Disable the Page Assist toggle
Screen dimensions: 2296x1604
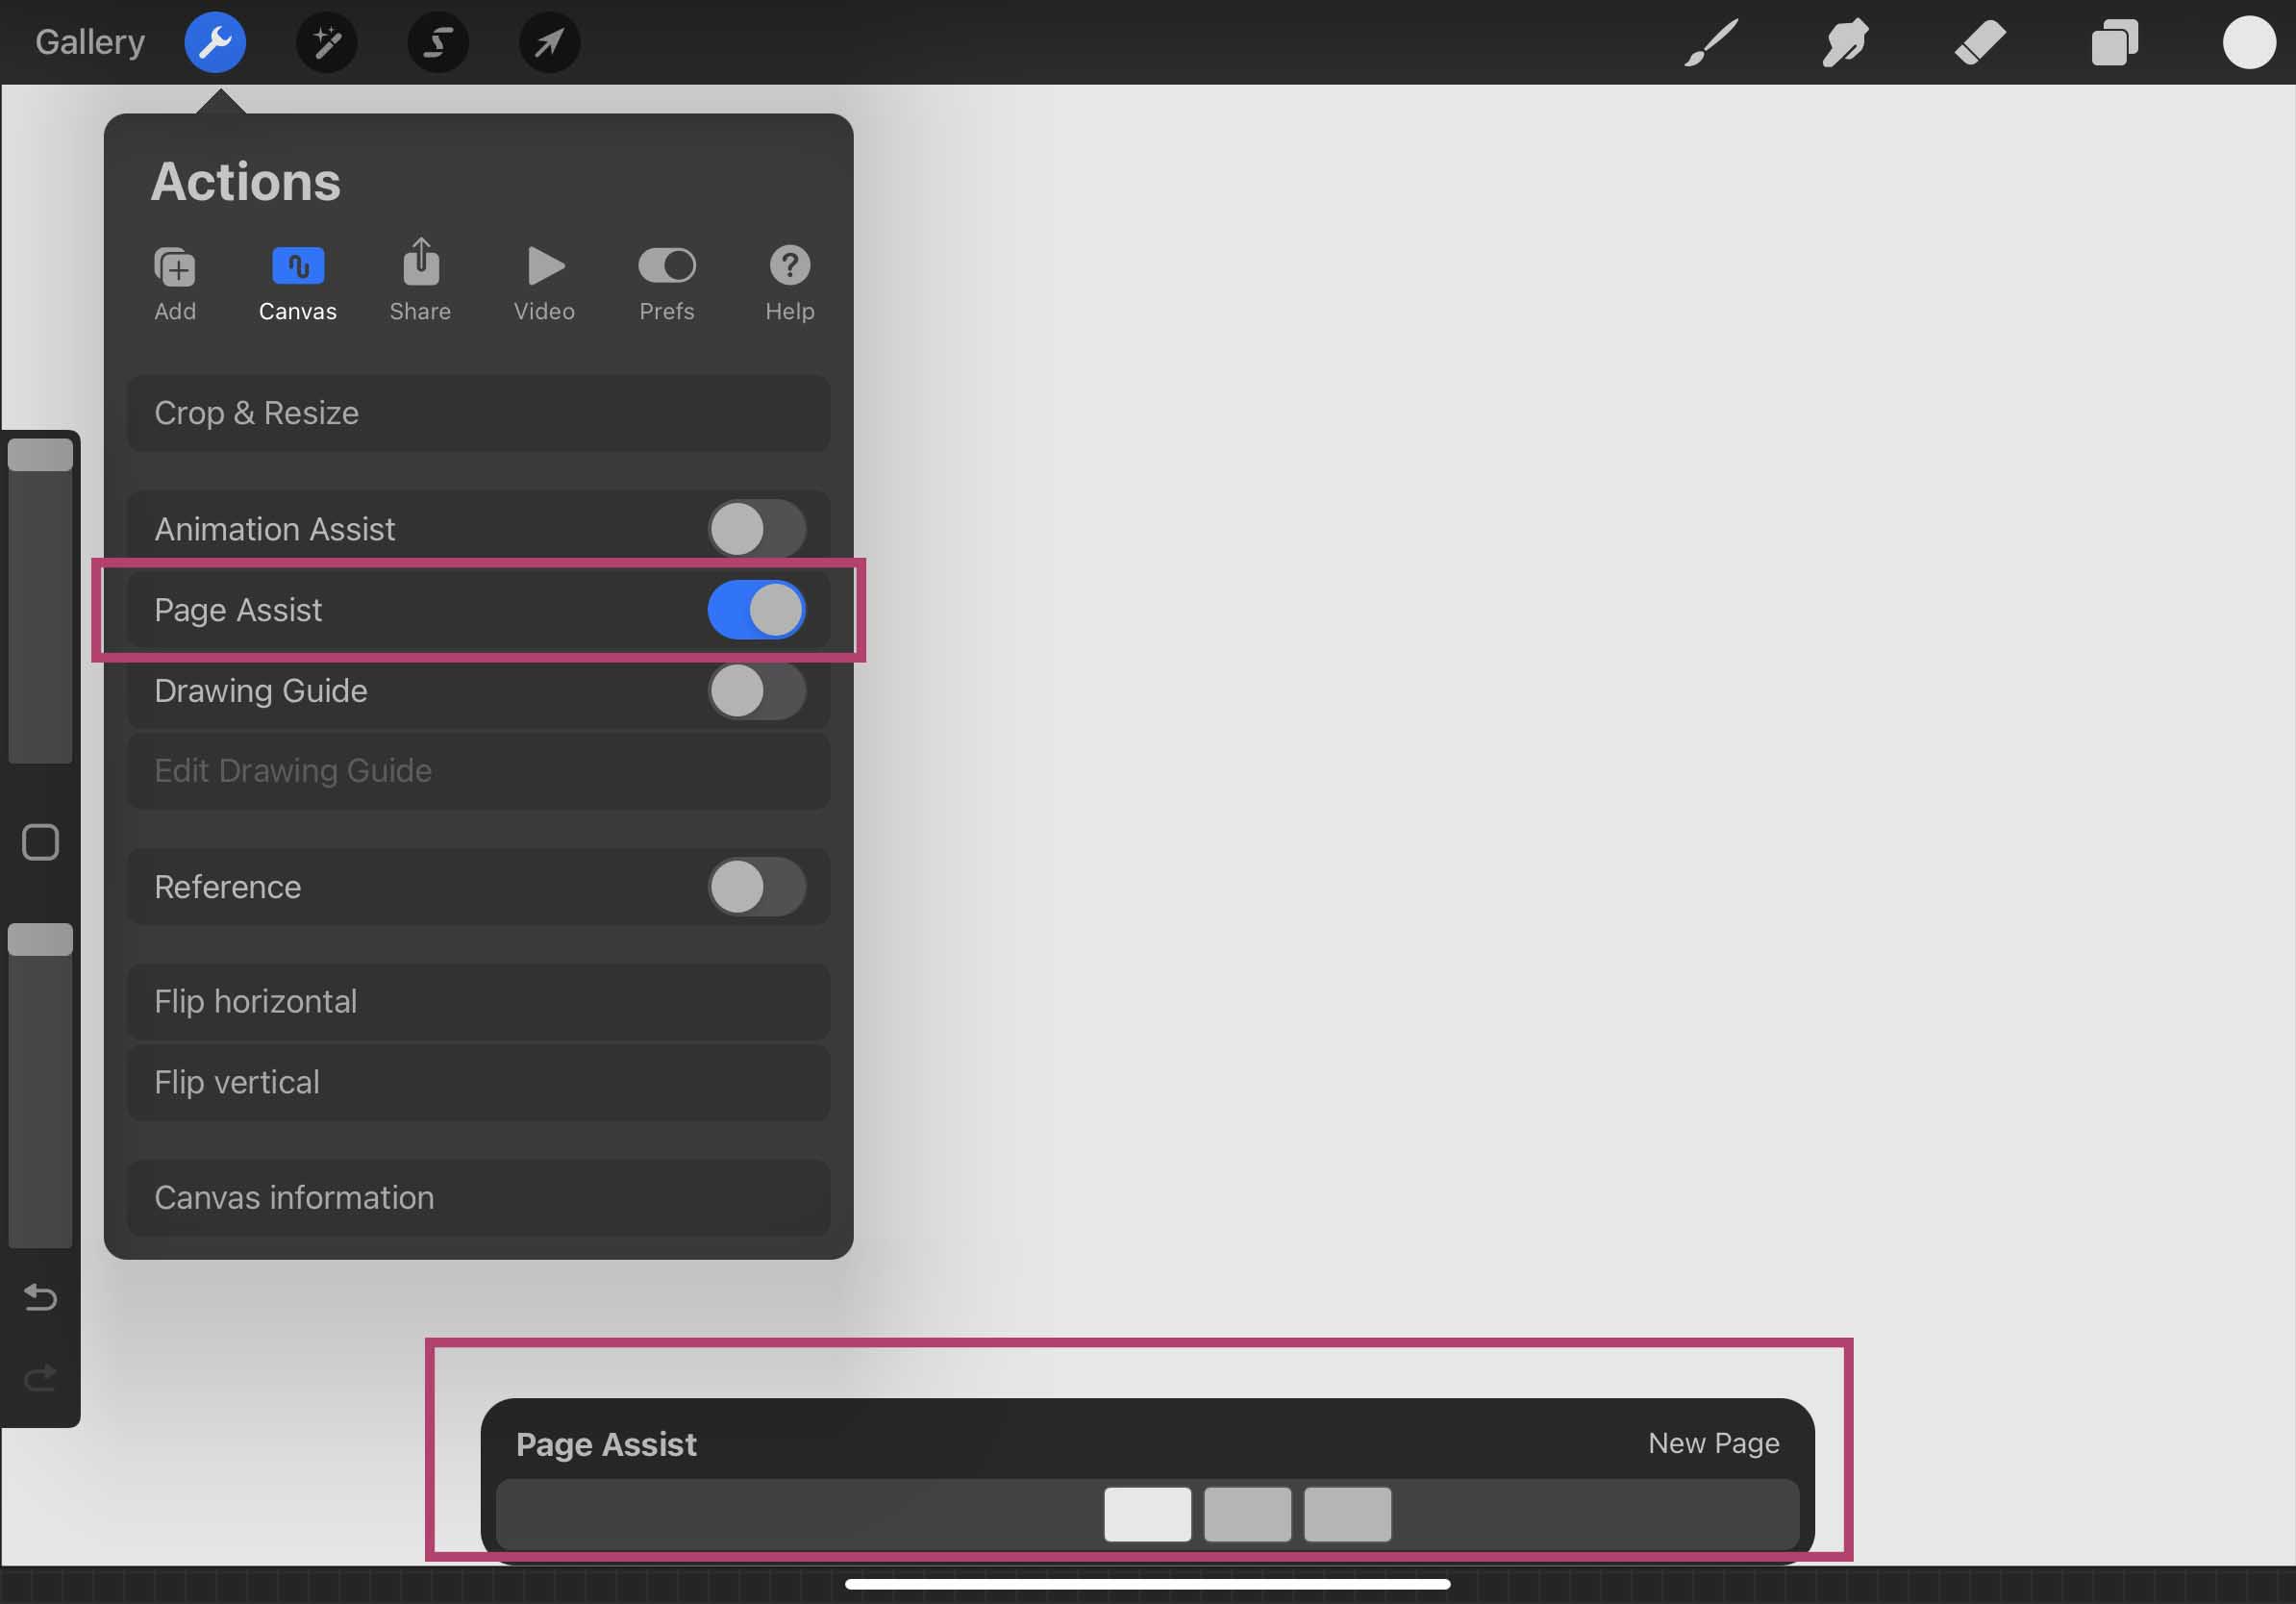point(756,610)
